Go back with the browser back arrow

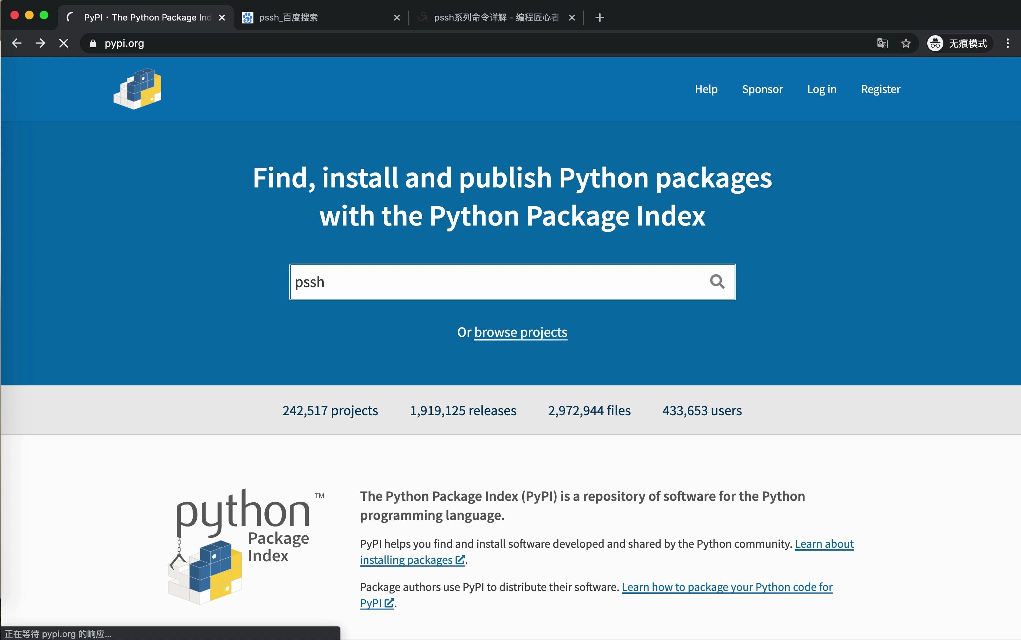click(x=16, y=43)
